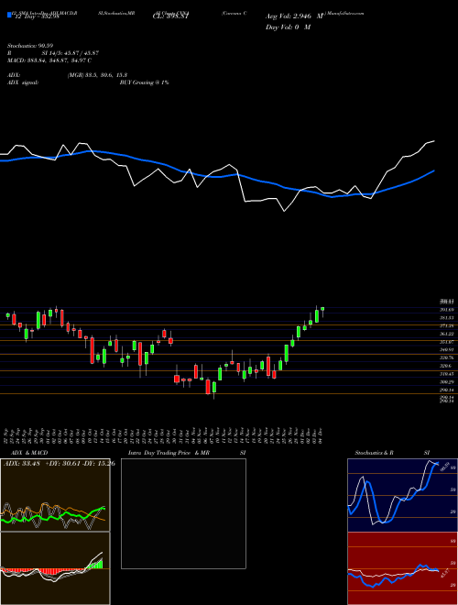The height and width of the screenshot is (605, 458).
Task: Click the 391.69 price axis label
Action: (447, 310)
